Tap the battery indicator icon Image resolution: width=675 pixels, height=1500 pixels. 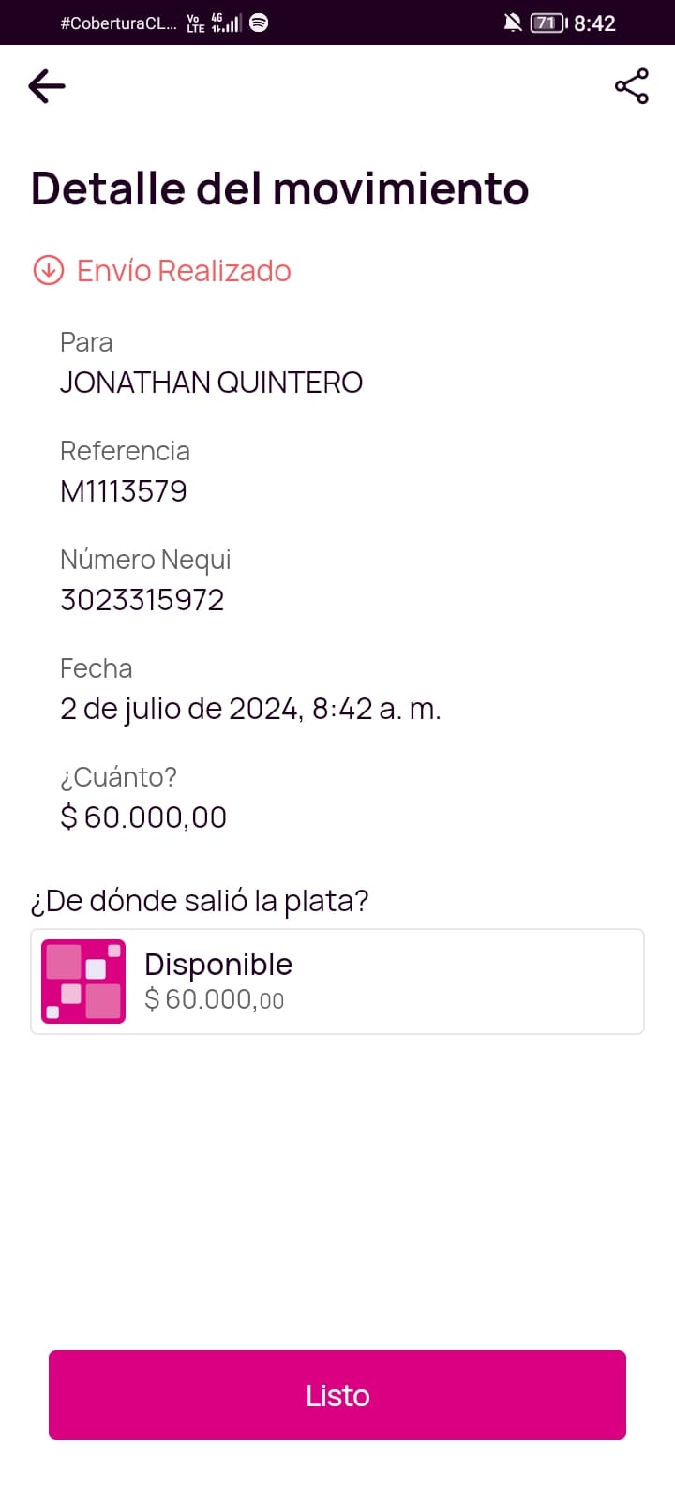(x=548, y=22)
